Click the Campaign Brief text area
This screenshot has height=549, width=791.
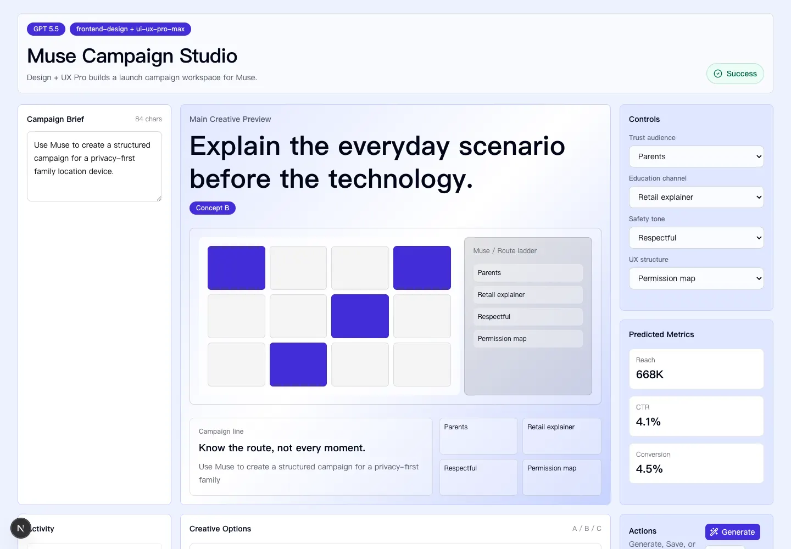click(x=94, y=166)
